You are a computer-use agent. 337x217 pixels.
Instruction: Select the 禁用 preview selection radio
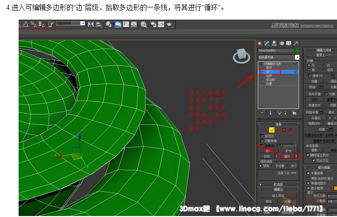click(x=261, y=166)
